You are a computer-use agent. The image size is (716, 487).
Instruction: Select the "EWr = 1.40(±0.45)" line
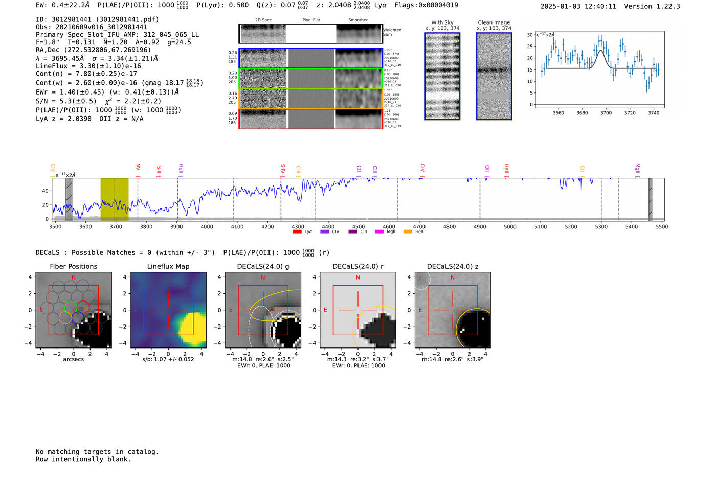[107, 92]
